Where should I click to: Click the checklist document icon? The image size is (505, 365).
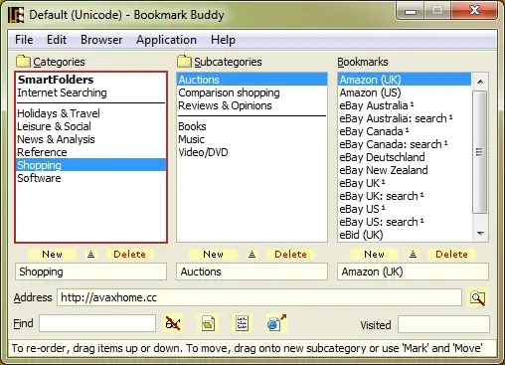[243, 323]
